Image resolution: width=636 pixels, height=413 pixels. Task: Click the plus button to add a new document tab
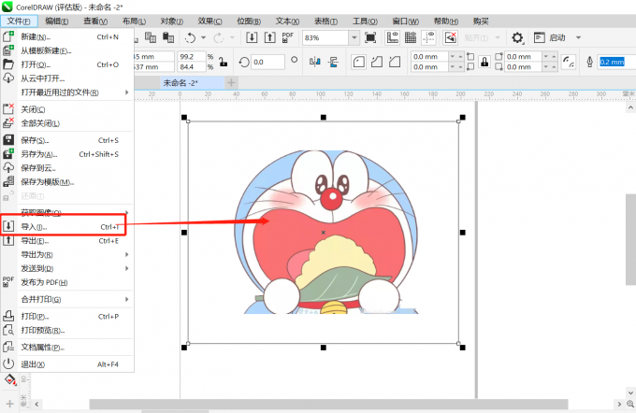click(x=232, y=83)
